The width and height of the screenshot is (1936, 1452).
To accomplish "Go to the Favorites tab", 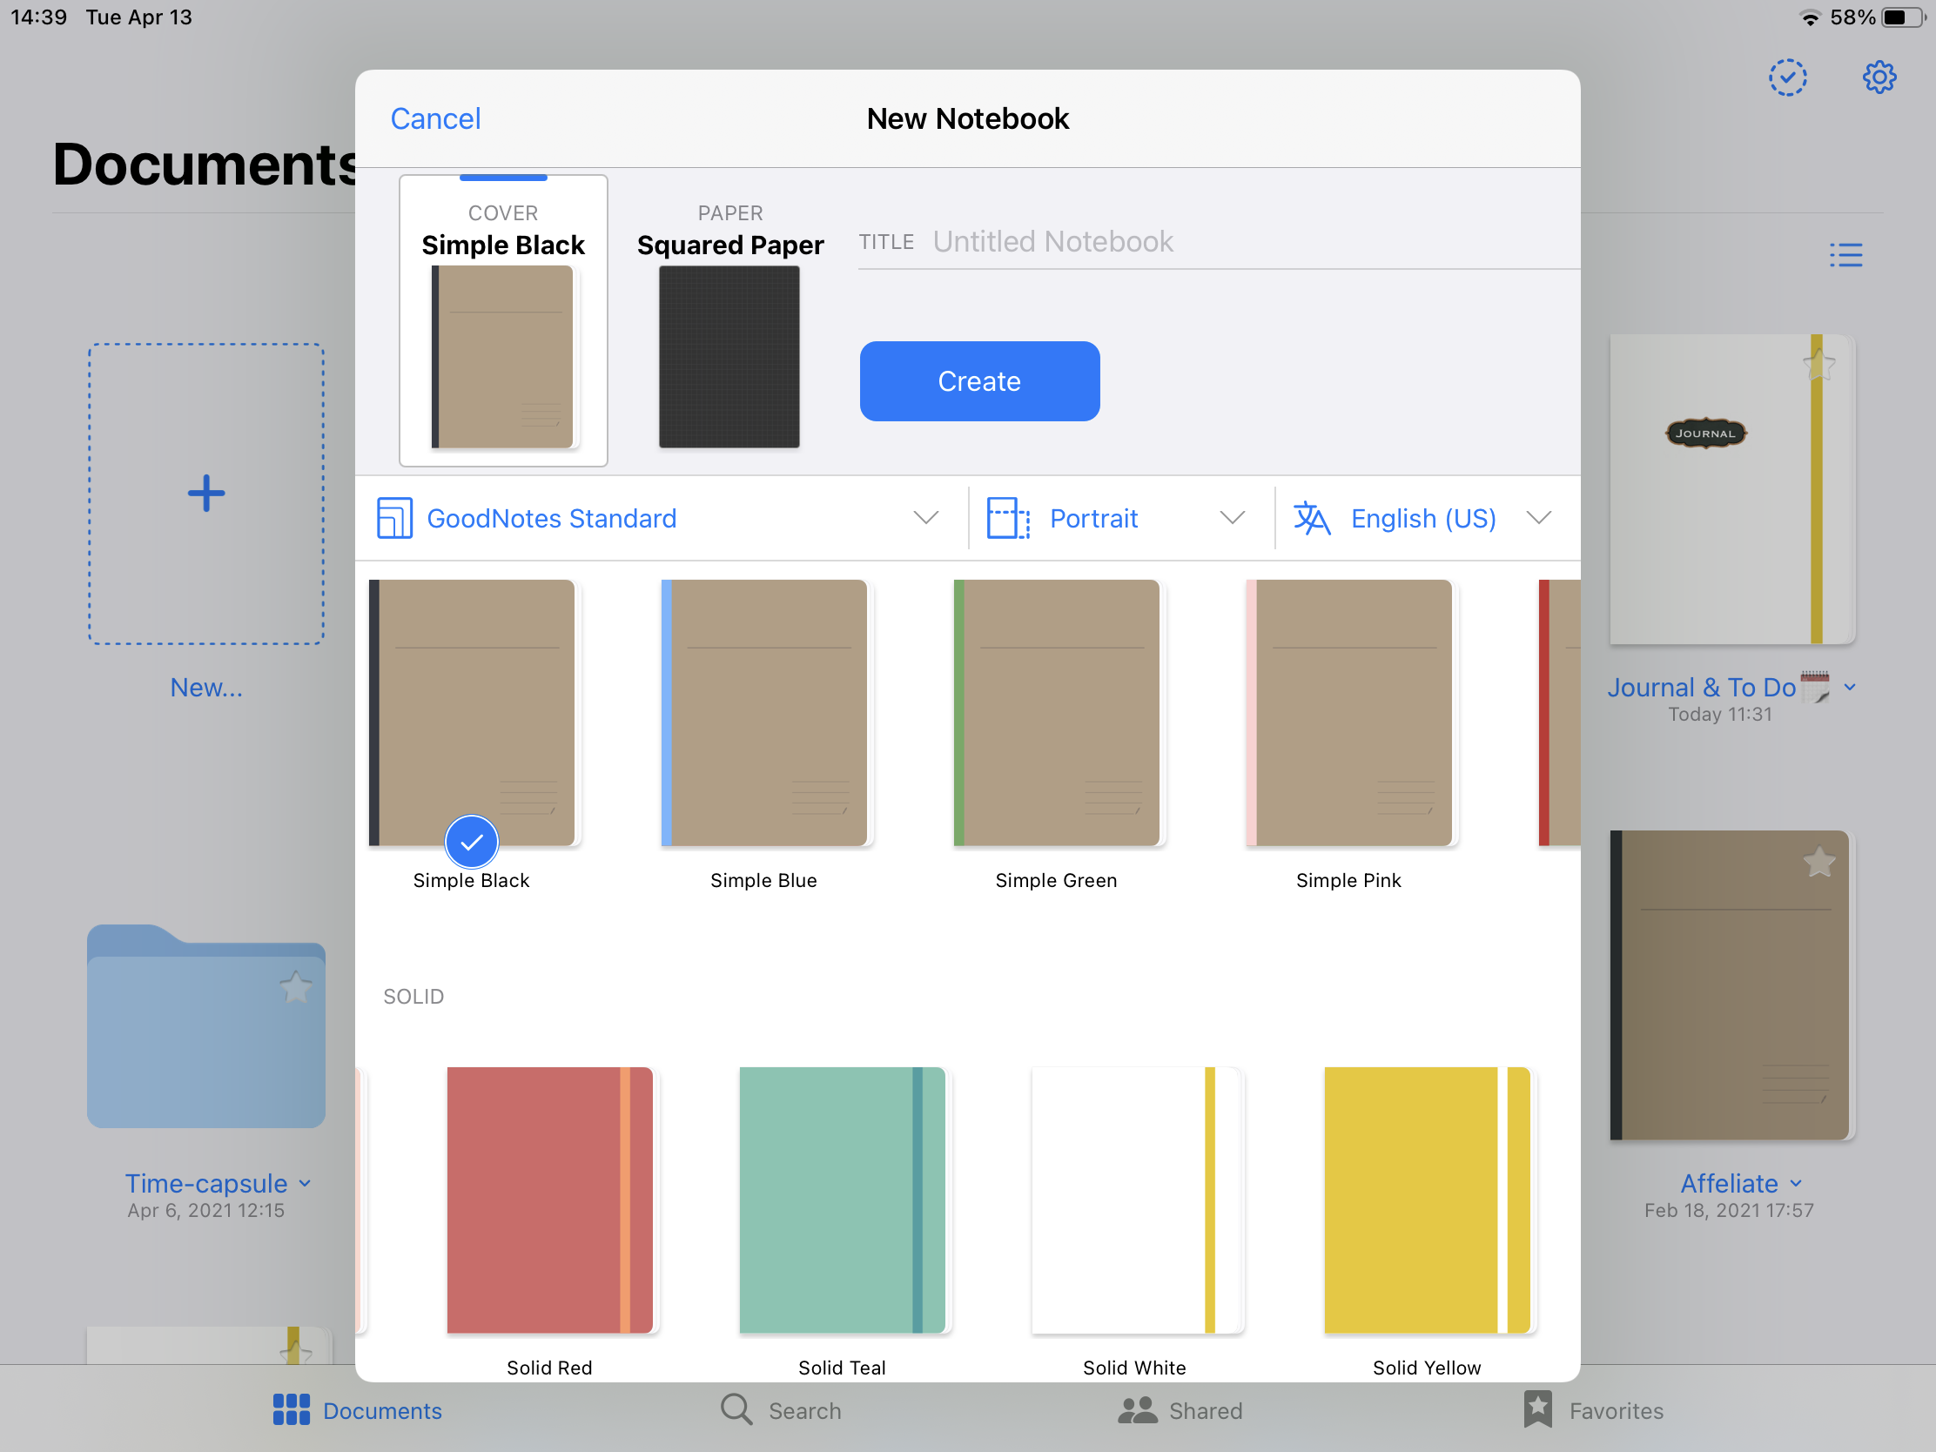I will coord(1593,1410).
